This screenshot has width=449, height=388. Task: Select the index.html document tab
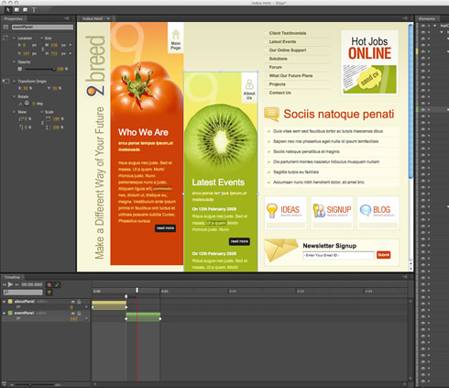pyautogui.click(x=93, y=18)
